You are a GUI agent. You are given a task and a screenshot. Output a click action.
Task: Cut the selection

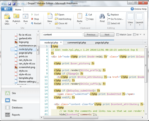(89, 15)
